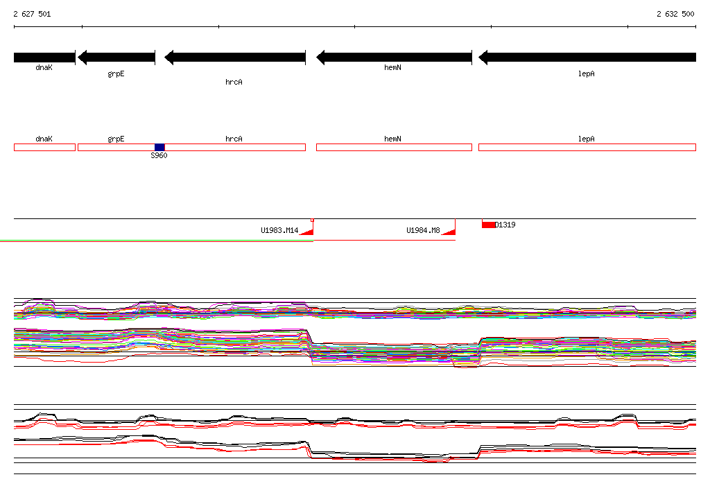The height and width of the screenshot is (495, 710).
Task: Click the dnaK label under black arrow
Action: click(44, 67)
